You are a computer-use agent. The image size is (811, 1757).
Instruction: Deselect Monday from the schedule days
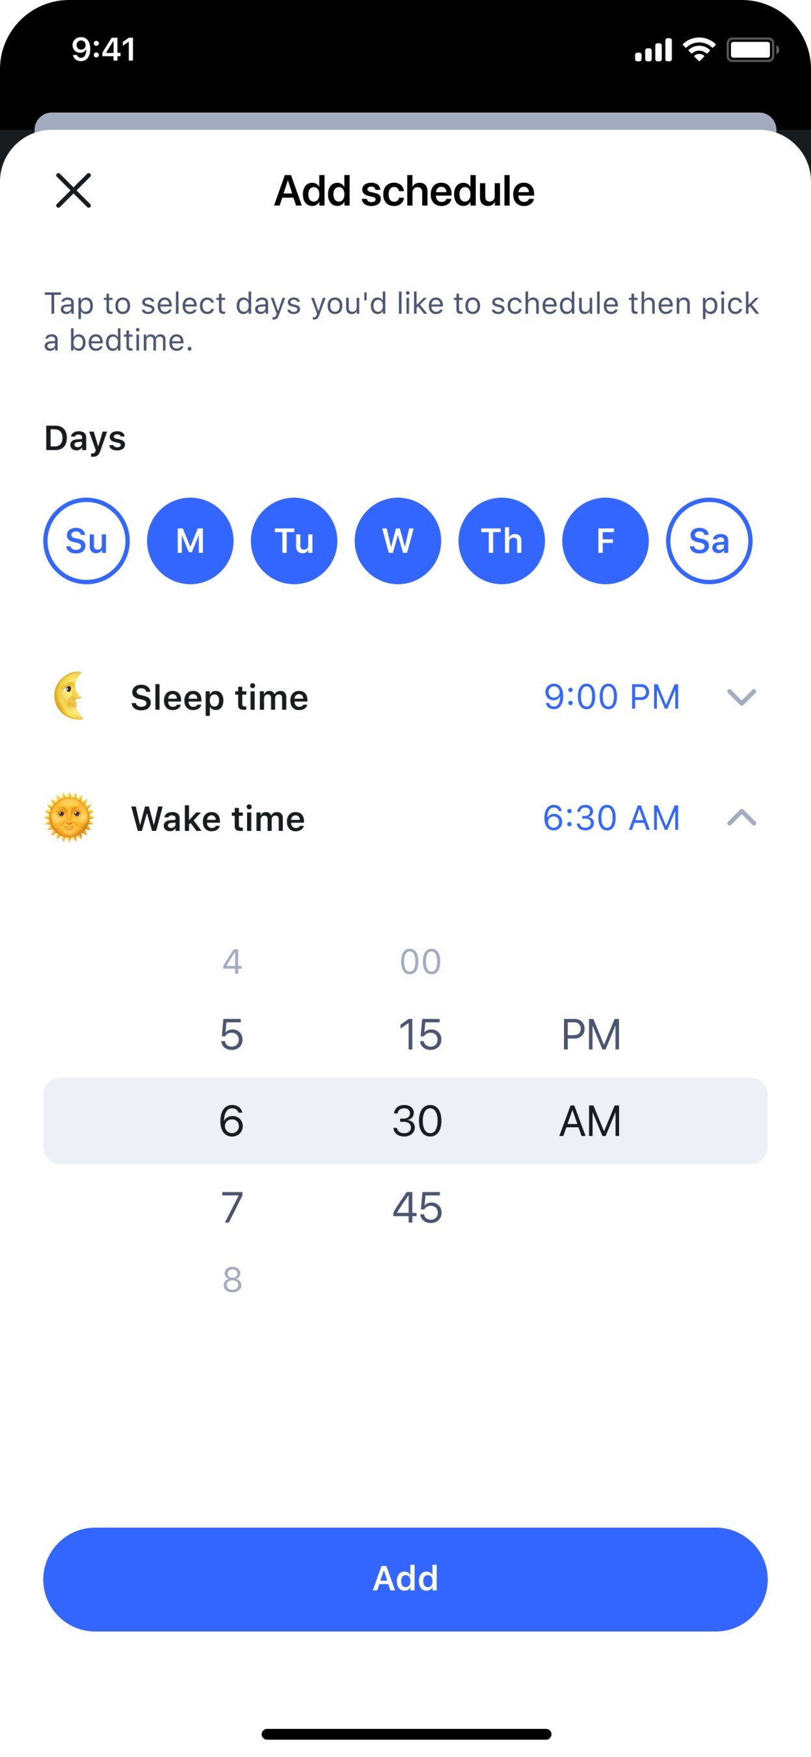click(x=190, y=541)
